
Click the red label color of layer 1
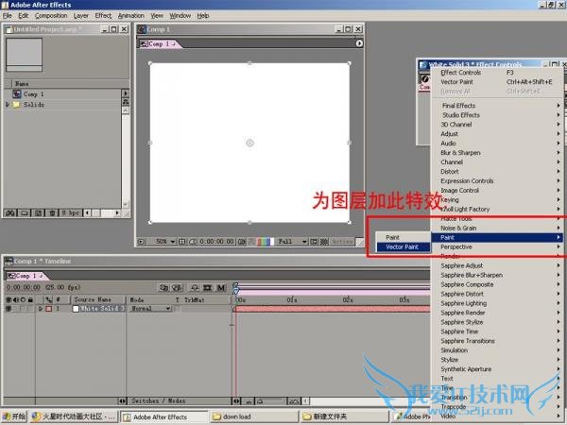(49, 309)
